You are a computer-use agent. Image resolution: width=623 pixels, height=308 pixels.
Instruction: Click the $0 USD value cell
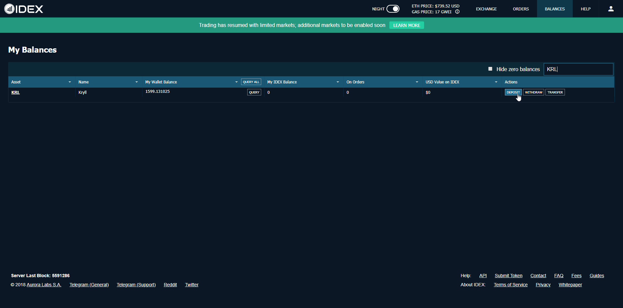coord(428,92)
